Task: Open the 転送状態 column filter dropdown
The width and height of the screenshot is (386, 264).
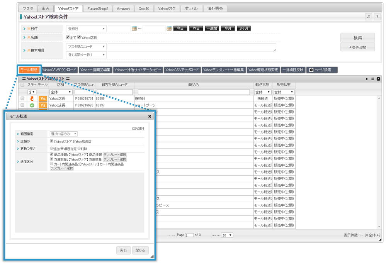Action: 263,92
